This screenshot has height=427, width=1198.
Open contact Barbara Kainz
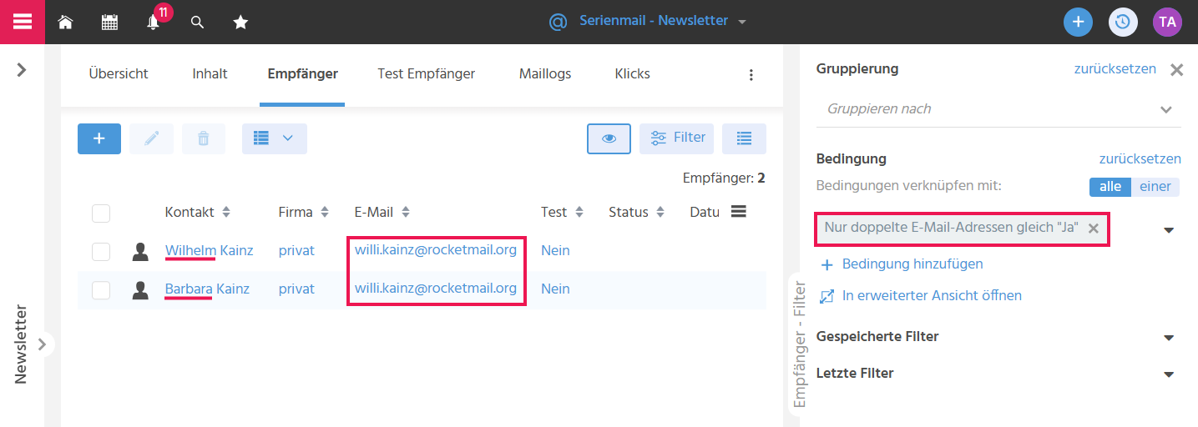pyautogui.click(x=208, y=289)
